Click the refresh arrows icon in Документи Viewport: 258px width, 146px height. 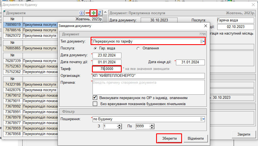coord(100,13)
